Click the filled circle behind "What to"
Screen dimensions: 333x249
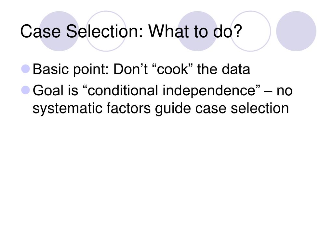(x=197, y=31)
